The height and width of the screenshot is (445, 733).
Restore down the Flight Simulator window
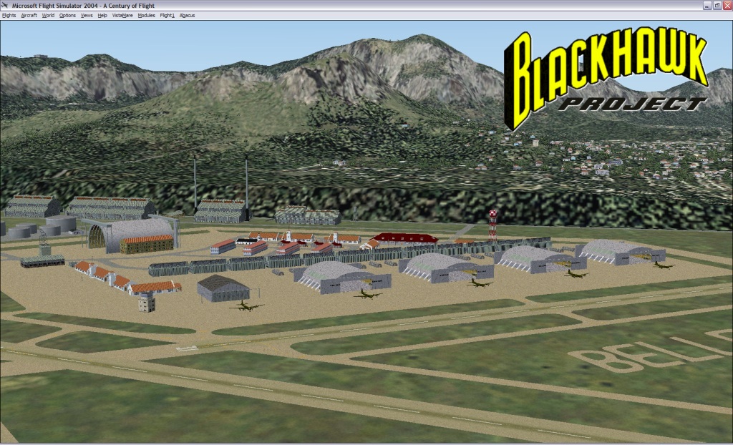[717, 6]
